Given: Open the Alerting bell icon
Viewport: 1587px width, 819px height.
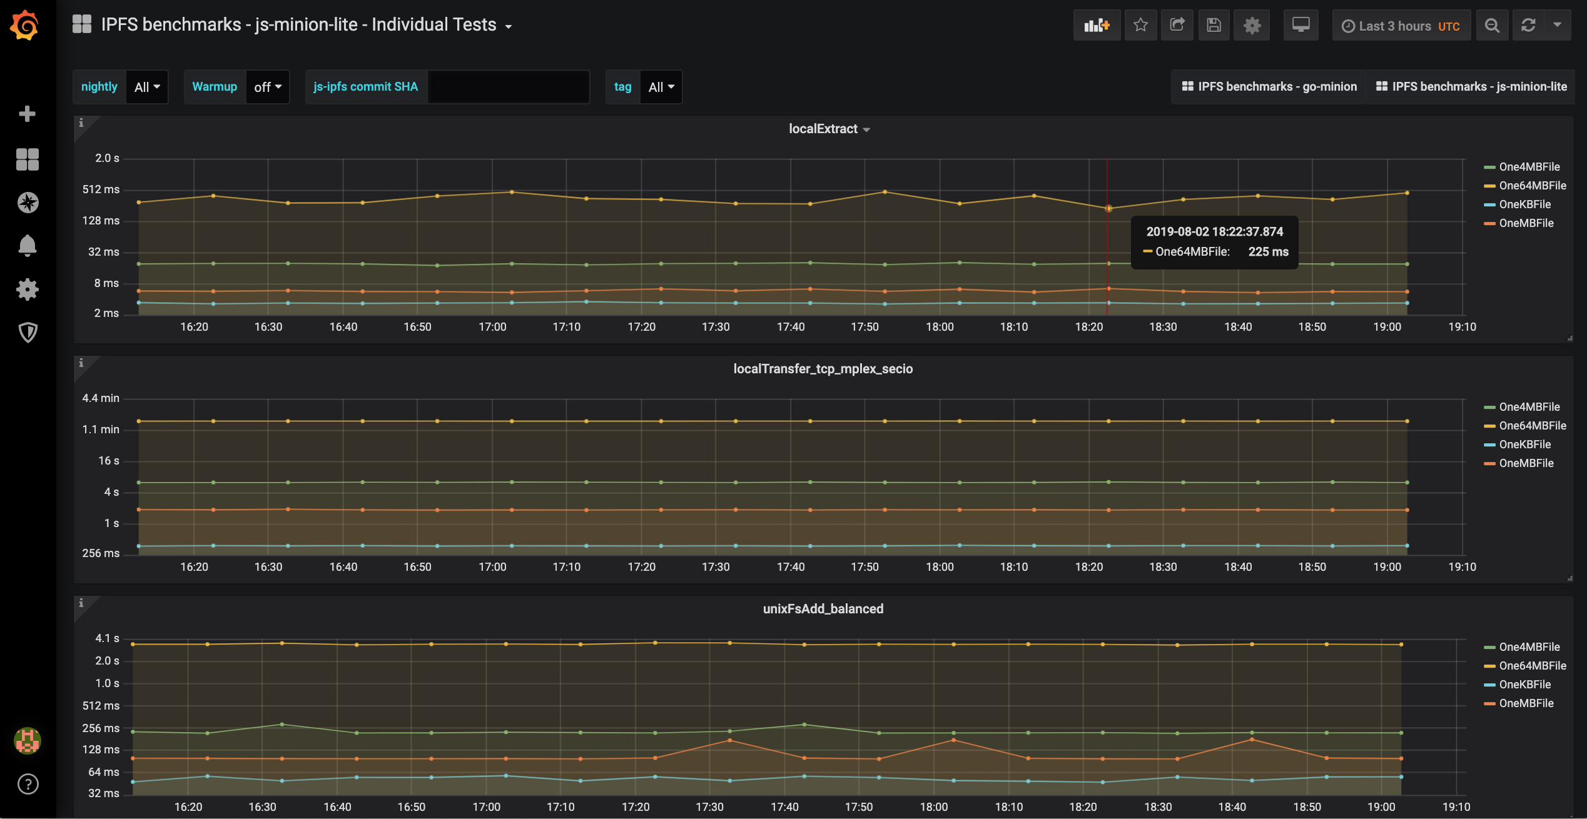Looking at the screenshot, I should (x=28, y=246).
